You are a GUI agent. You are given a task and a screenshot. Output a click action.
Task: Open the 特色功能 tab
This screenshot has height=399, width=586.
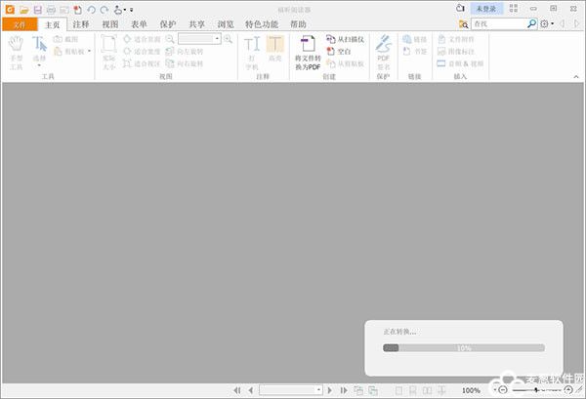pyautogui.click(x=260, y=23)
